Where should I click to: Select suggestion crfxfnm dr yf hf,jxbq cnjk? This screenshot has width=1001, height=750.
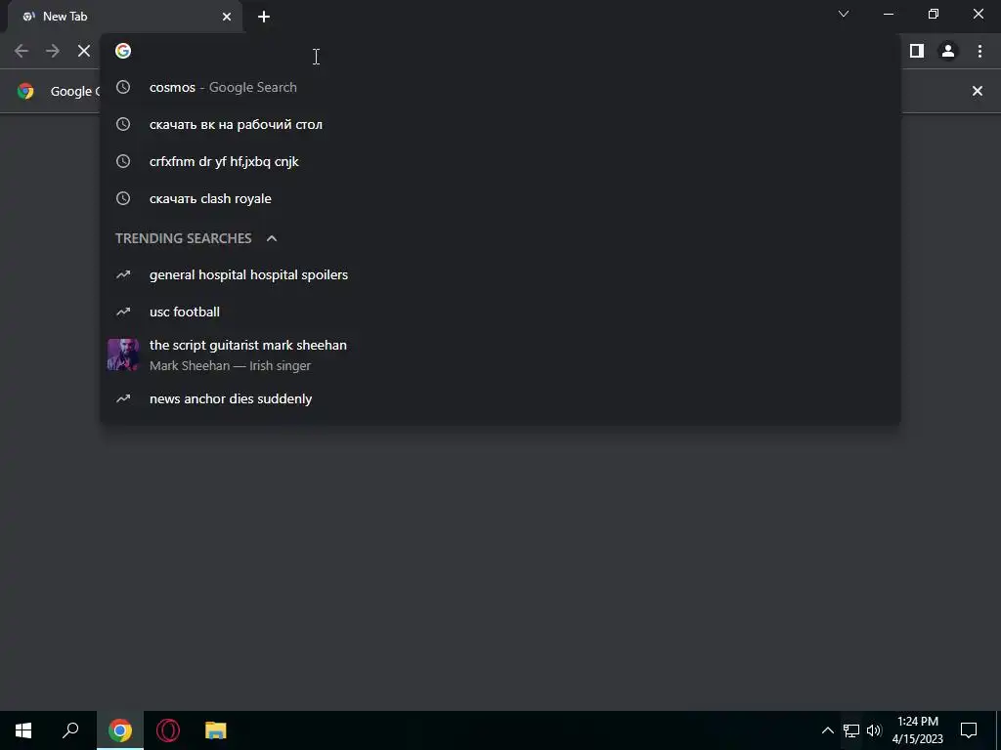[x=500, y=161]
